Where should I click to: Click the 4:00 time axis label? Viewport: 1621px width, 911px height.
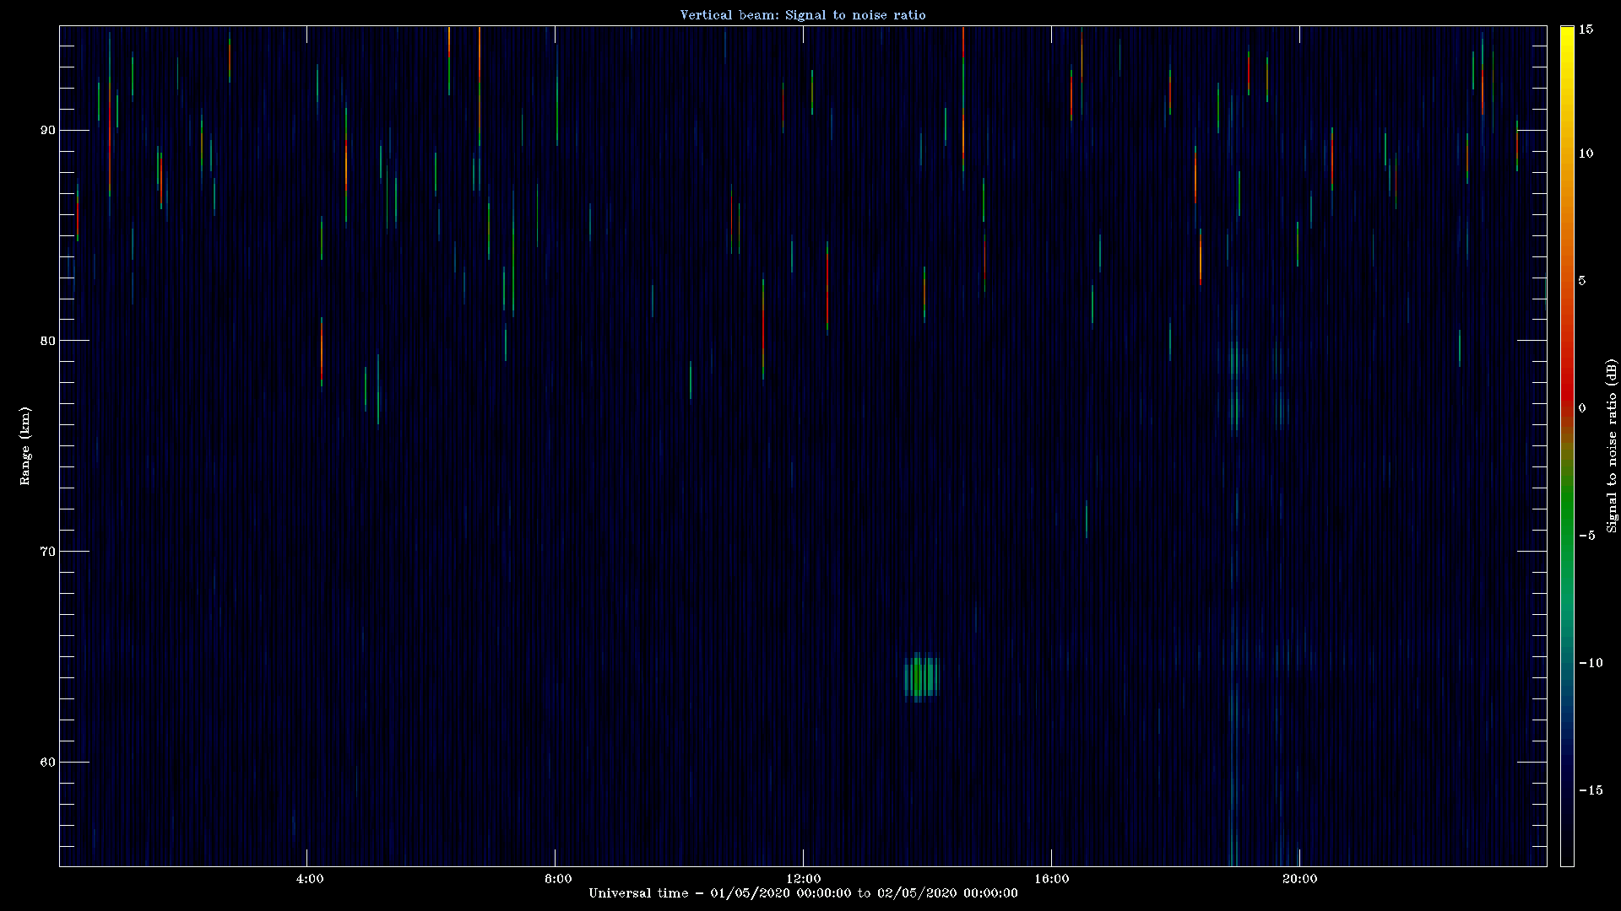310,879
